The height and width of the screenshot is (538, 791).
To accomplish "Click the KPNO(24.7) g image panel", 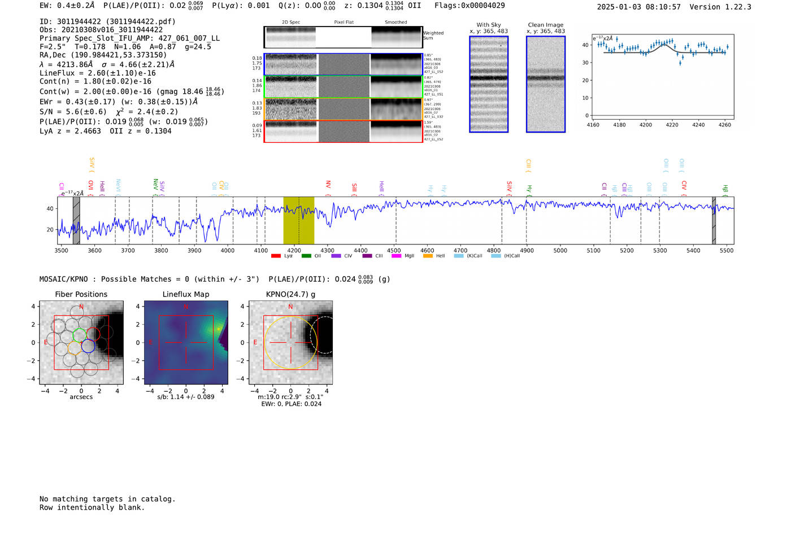I will [290, 343].
